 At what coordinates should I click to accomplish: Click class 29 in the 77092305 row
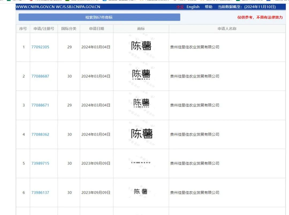tap(70, 47)
